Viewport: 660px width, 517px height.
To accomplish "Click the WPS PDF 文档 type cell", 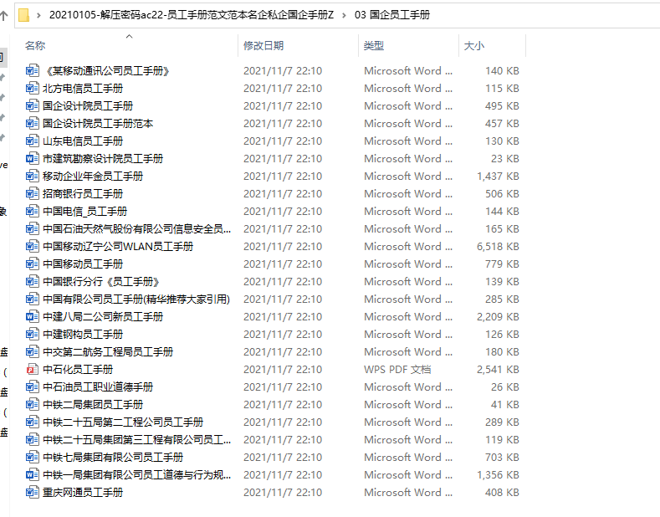I will [397, 369].
